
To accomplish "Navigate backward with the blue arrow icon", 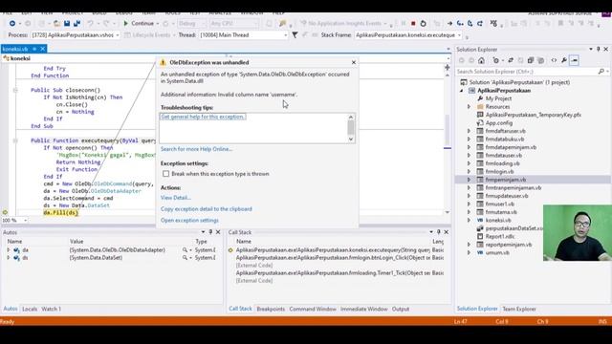I will coord(12,24).
